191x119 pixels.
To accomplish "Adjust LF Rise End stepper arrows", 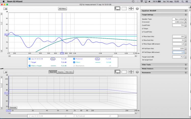I will 186,40.
